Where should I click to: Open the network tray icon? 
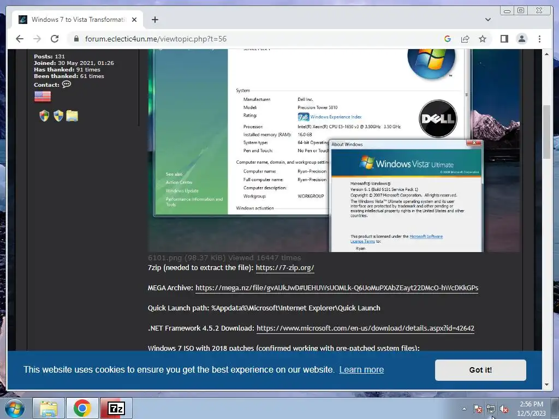pos(491,409)
